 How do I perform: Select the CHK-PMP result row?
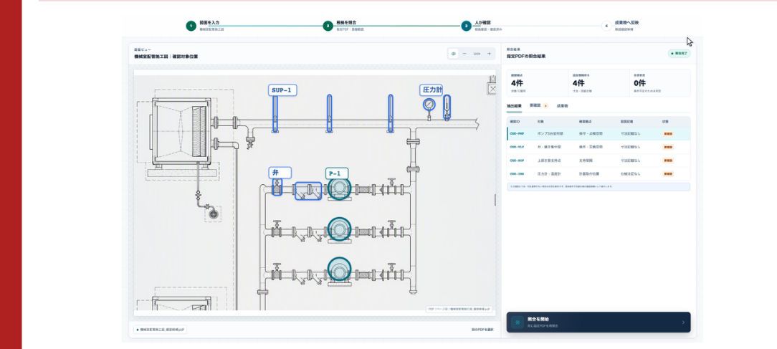(x=598, y=134)
